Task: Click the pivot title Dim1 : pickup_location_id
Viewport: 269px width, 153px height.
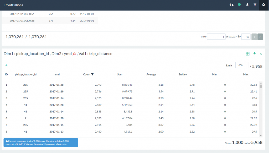Action: pyautogui.click(x=26, y=53)
